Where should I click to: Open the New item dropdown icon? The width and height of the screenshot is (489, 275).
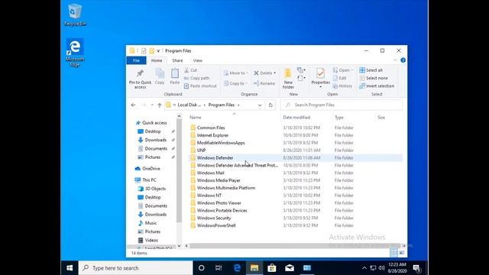(301, 70)
